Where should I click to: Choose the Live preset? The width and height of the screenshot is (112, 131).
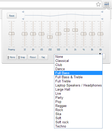tap(78, 93)
